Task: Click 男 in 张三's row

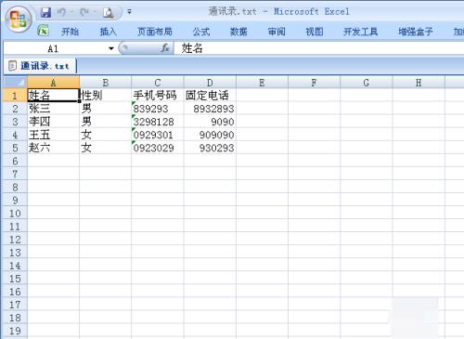Action: (105, 109)
